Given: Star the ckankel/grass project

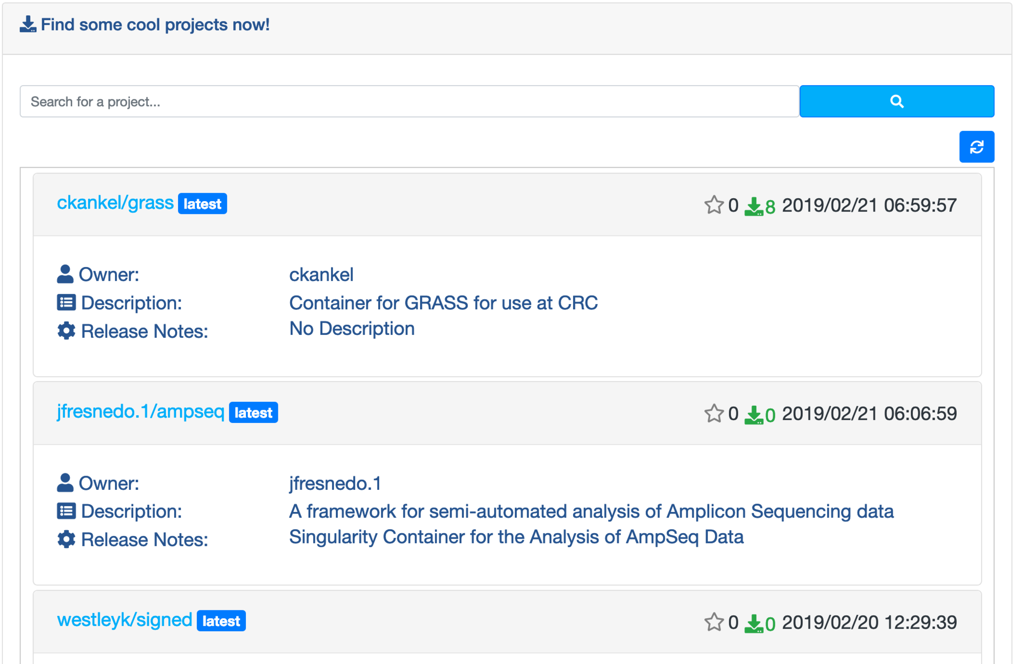Looking at the screenshot, I should click(713, 205).
